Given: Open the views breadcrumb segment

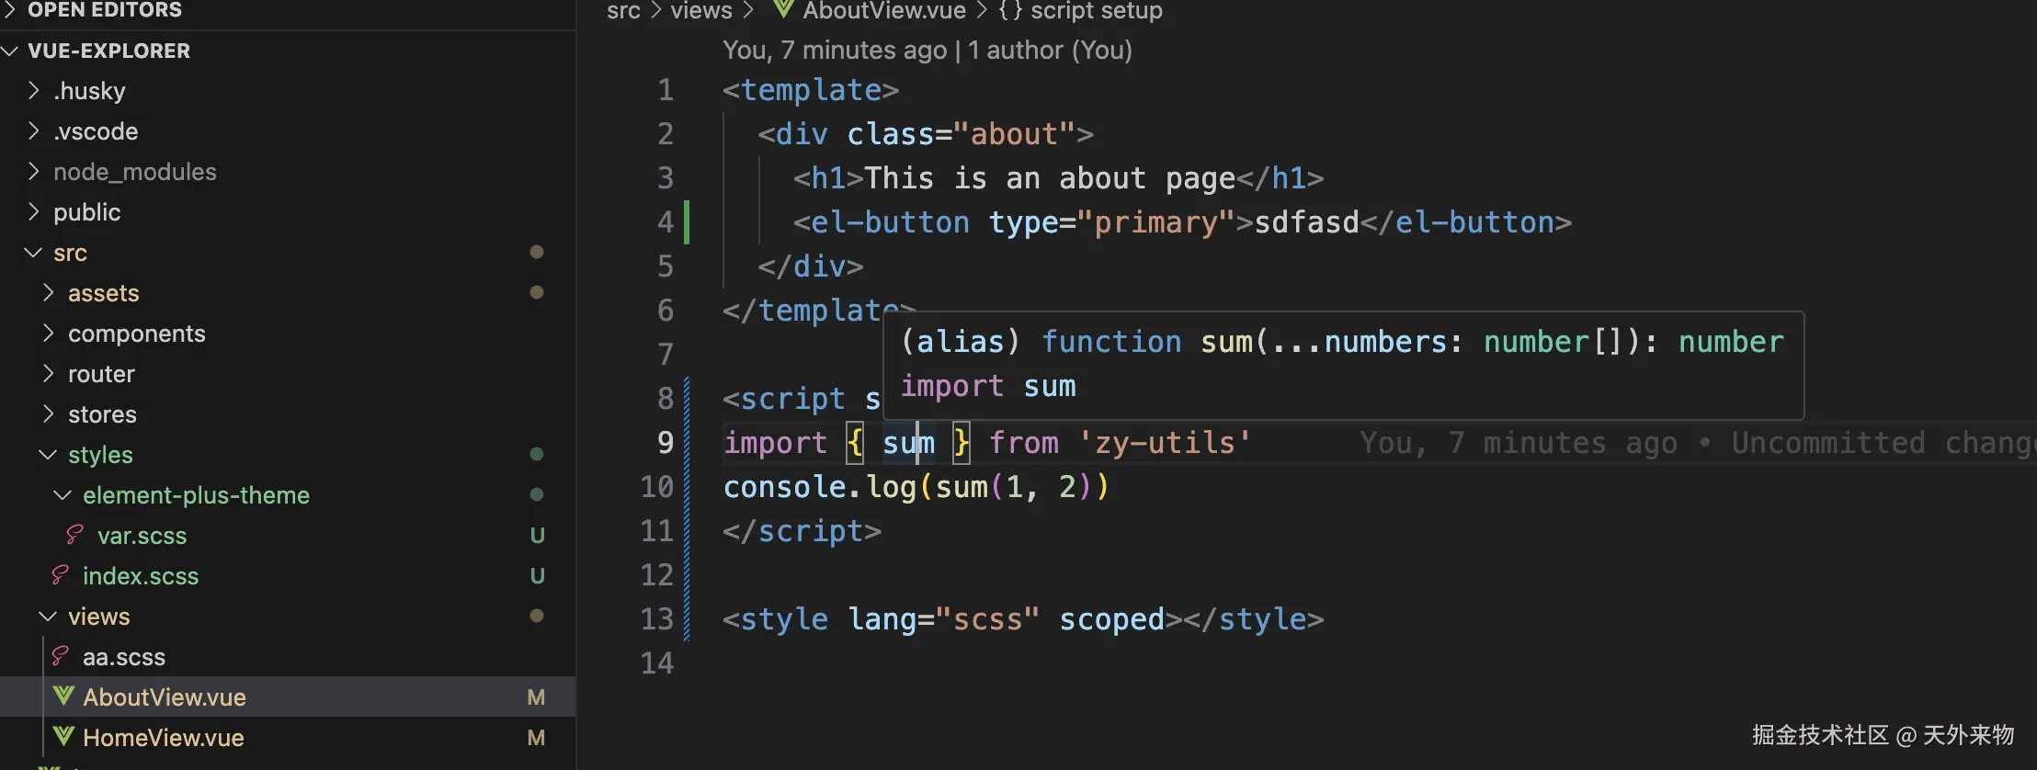Looking at the screenshot, I should (x=701, y=10).
